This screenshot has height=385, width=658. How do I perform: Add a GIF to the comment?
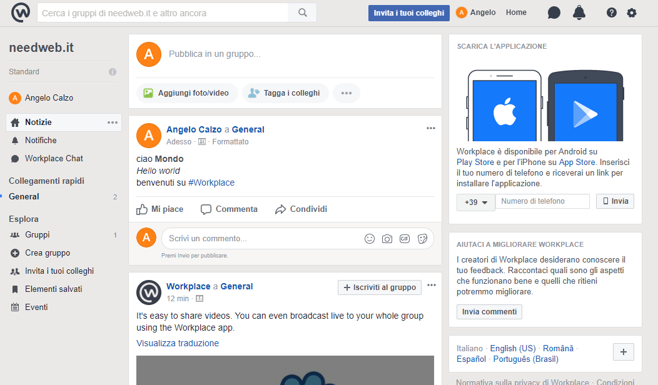coord(405,239)
